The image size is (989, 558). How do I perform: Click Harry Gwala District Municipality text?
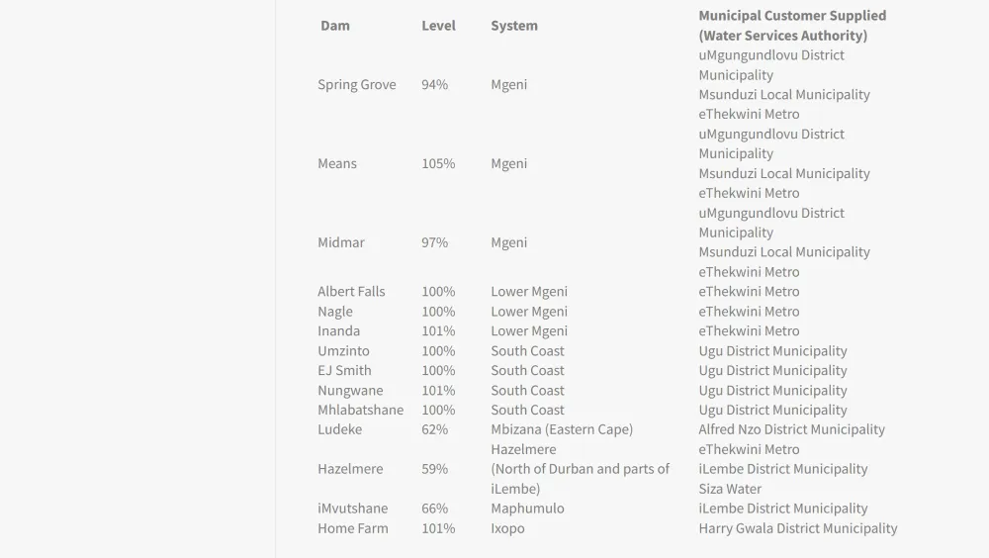[798, 528]
